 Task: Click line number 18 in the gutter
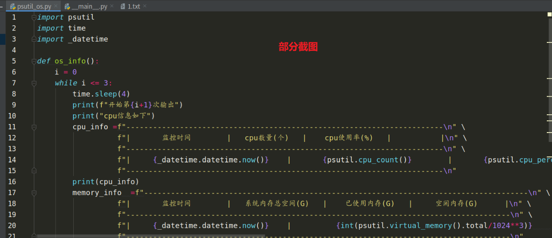pos(12,204)
